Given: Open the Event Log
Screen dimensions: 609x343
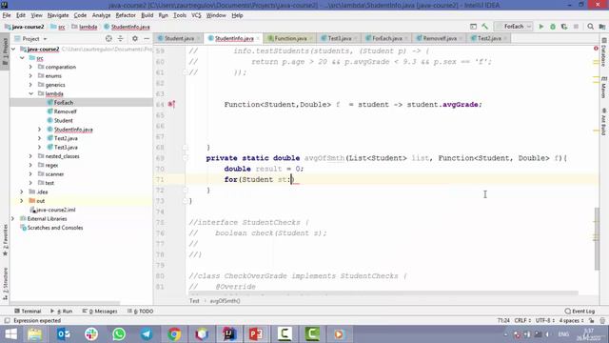Looking at the screenshot, I should (x=580, y=312).
